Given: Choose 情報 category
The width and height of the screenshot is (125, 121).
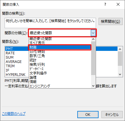Looking at the screenshot, I should [60, 82].
